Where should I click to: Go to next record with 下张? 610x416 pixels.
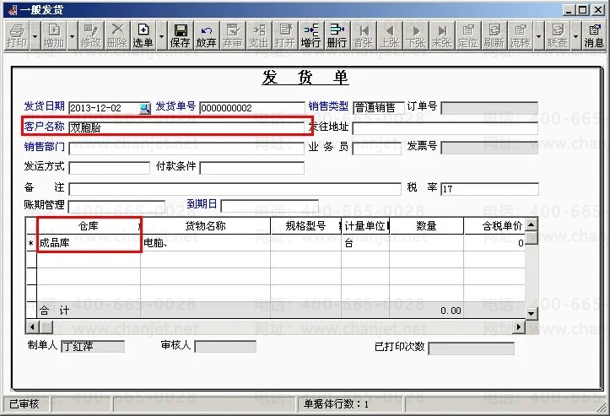click(x=415, y=35)
